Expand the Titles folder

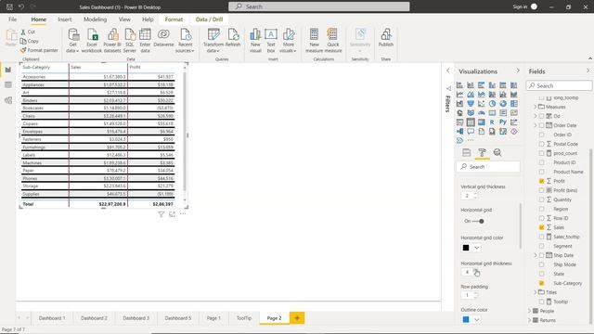coord(536,292)
